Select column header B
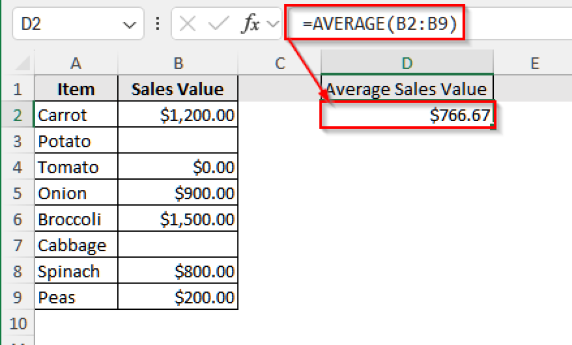 pos(178,63)
